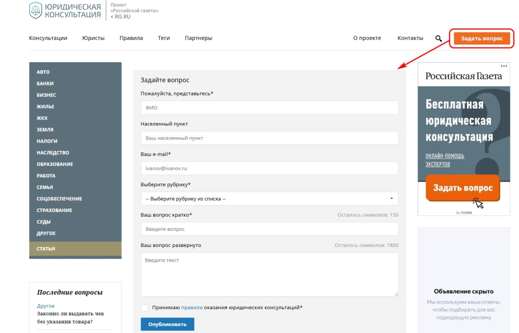Open question about чек без указания товара
519x333 pixels.
[70, 317]
